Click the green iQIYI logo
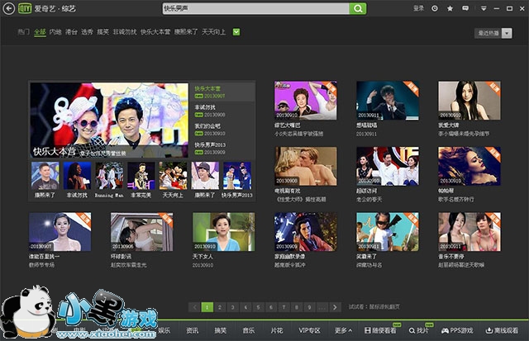 tap(25, 8)
